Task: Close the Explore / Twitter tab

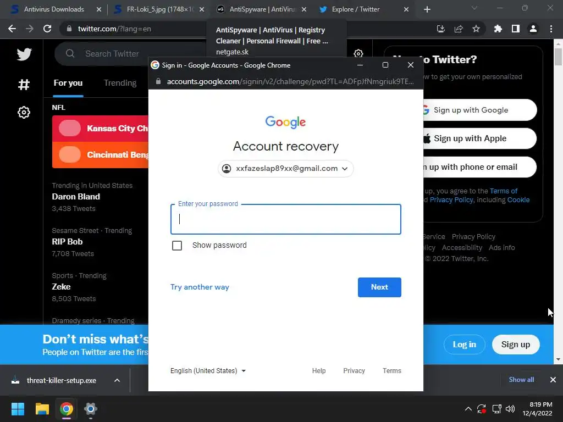Action: coord(406,9)
